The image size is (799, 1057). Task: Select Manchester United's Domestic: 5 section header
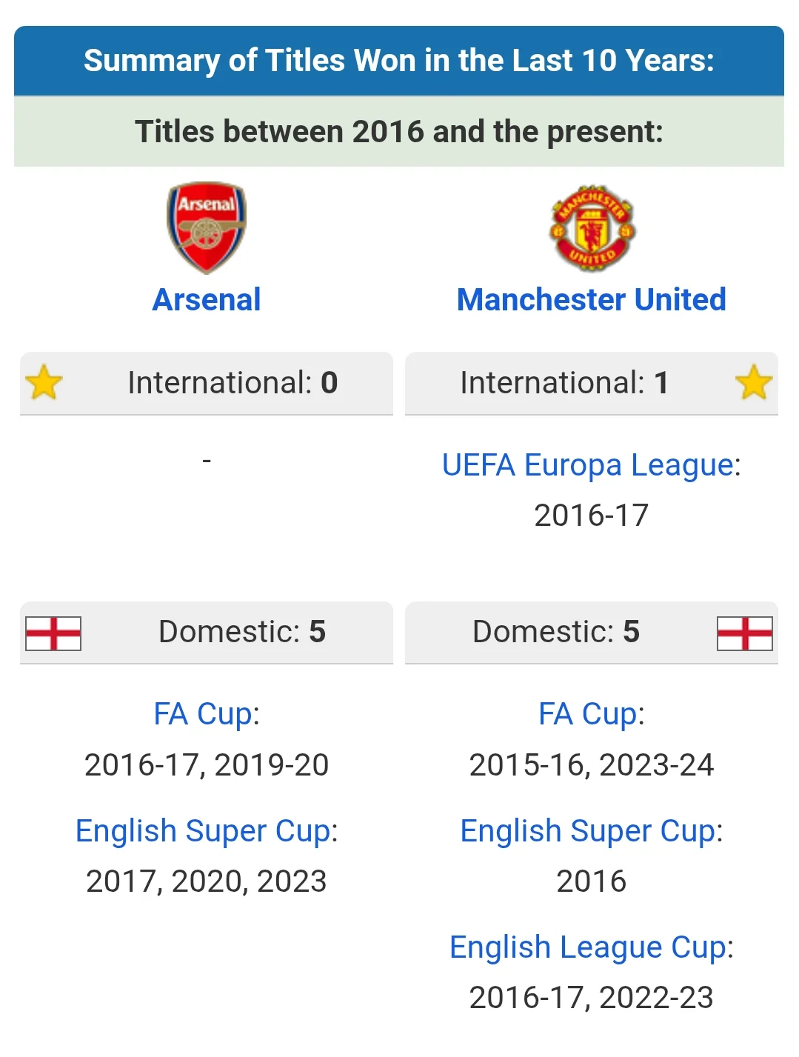pos(556,632)
